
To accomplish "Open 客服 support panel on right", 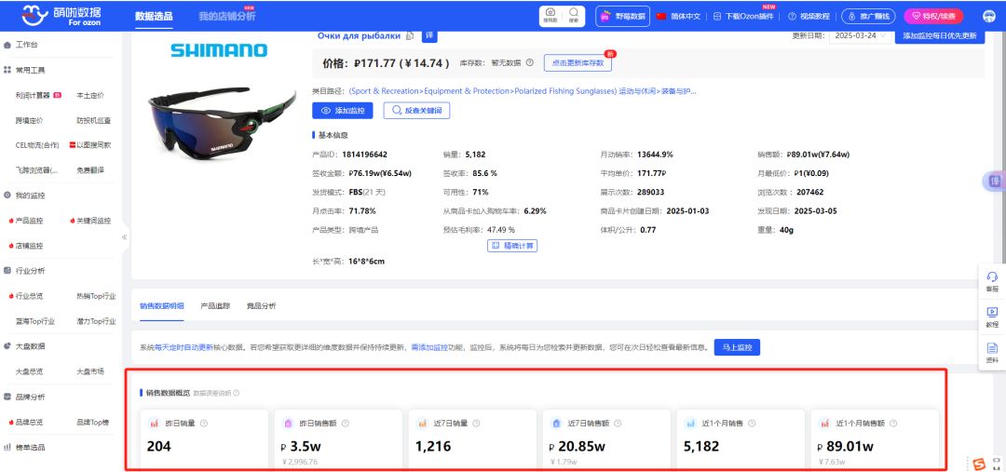I will coord(992,281).
